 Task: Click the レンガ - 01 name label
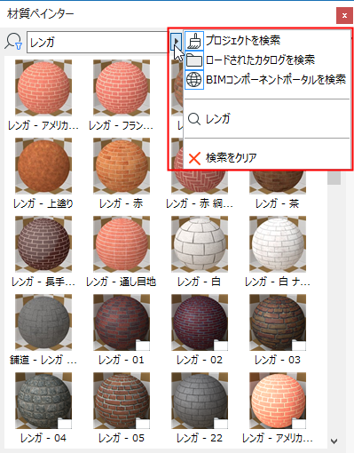click(122, 360)
